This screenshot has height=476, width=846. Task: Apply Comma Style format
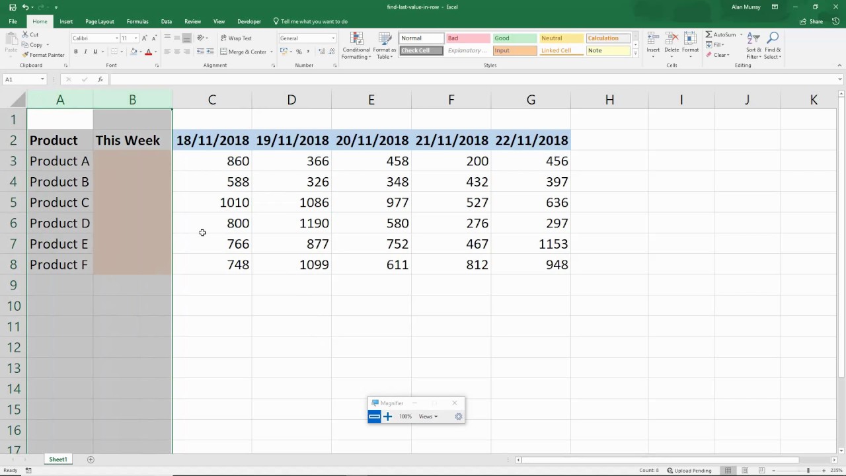click(x=308, y=52)
